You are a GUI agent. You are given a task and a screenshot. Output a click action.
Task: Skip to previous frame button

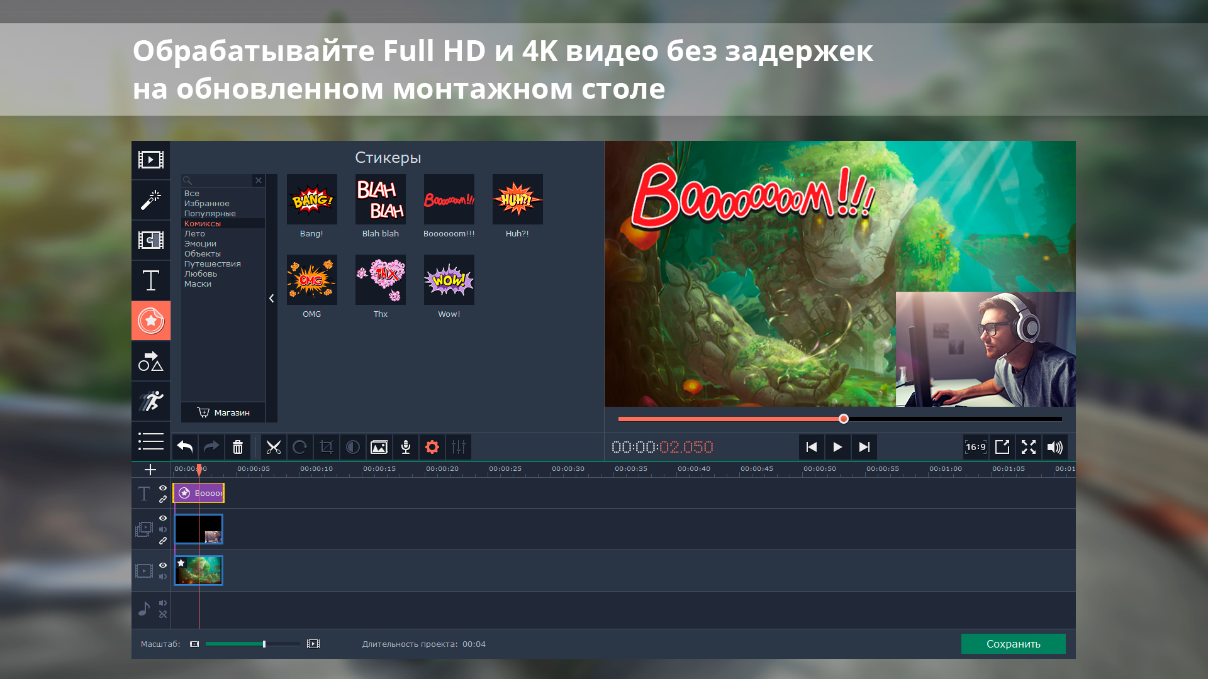point(811,447)
